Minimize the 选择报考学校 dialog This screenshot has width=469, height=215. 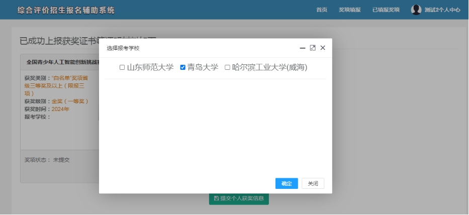pos(303,48)
